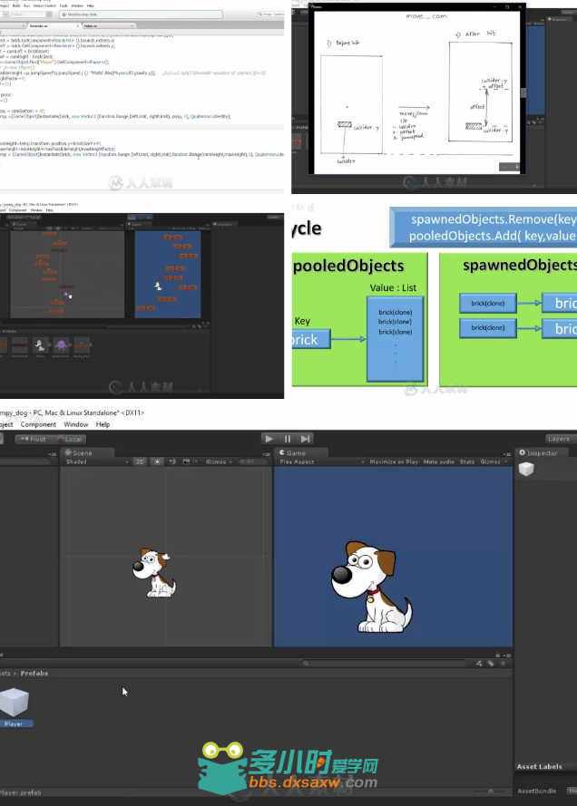Click the large dog in Game view

point(370,587)
